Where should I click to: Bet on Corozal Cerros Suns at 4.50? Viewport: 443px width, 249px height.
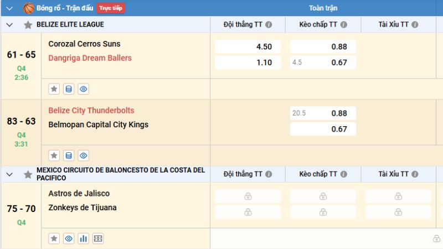point(248,47)
